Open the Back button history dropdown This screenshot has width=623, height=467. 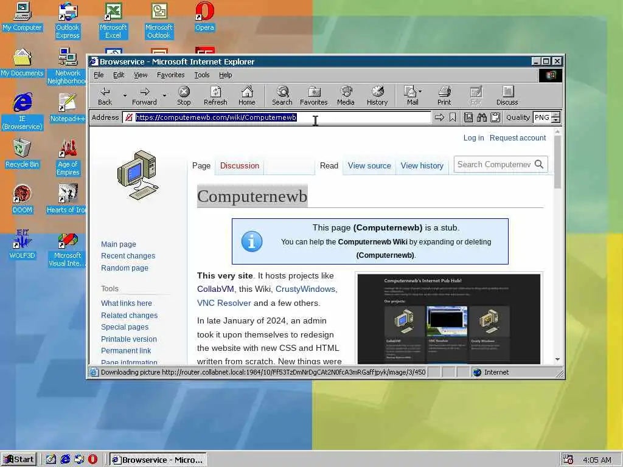point(124,96)
